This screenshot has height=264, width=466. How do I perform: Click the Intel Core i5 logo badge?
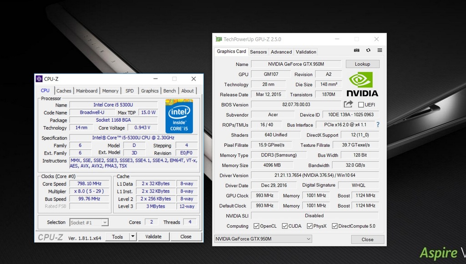[x=179, y=116]
